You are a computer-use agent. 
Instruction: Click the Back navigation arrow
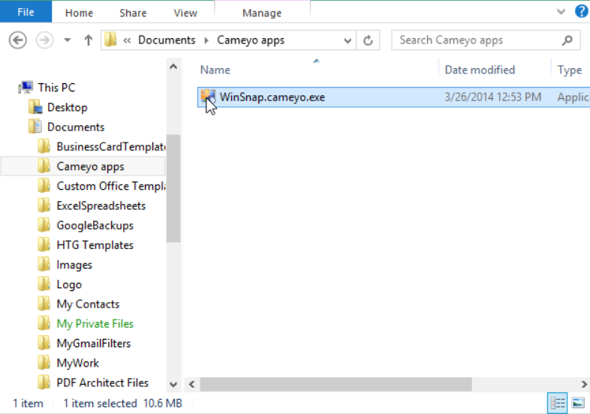18,40
